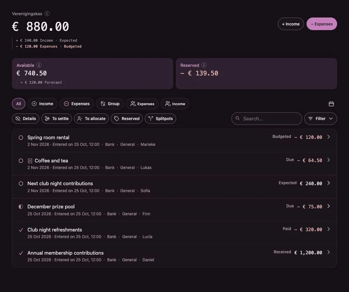This screenshot has width=349, height=292.
Task: Toggle checkmark on Annual membership contributions
Action: coord(21,253)
